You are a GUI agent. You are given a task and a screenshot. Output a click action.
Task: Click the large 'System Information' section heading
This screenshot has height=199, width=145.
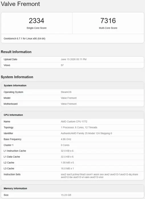click(17, 77)
